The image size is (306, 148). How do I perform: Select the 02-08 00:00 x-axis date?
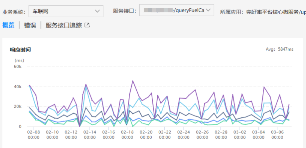(x=33, y=134)
